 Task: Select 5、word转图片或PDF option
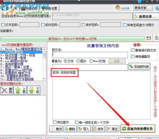coord(21,61)
